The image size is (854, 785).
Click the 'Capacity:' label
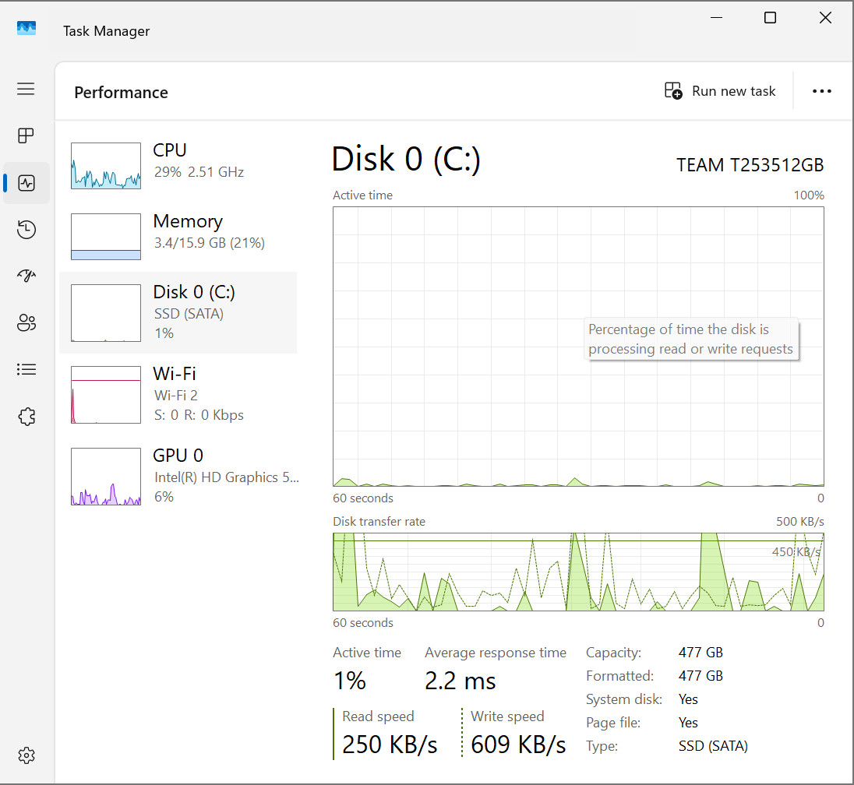[x=613, y=652]
